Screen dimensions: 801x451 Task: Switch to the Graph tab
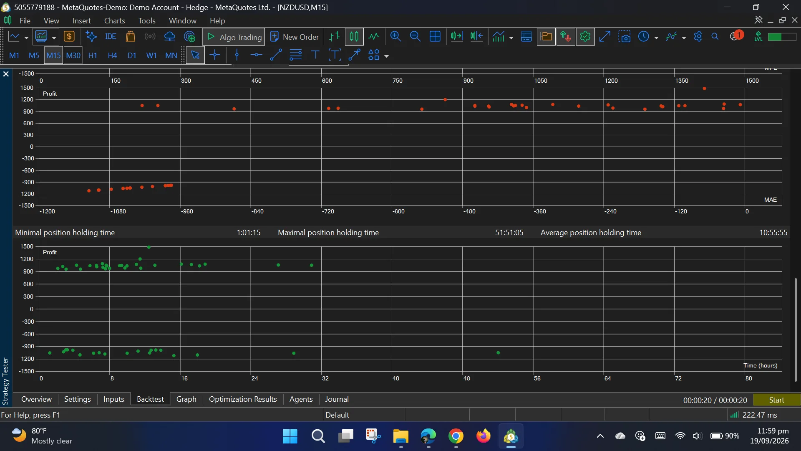tap(186, 399)
